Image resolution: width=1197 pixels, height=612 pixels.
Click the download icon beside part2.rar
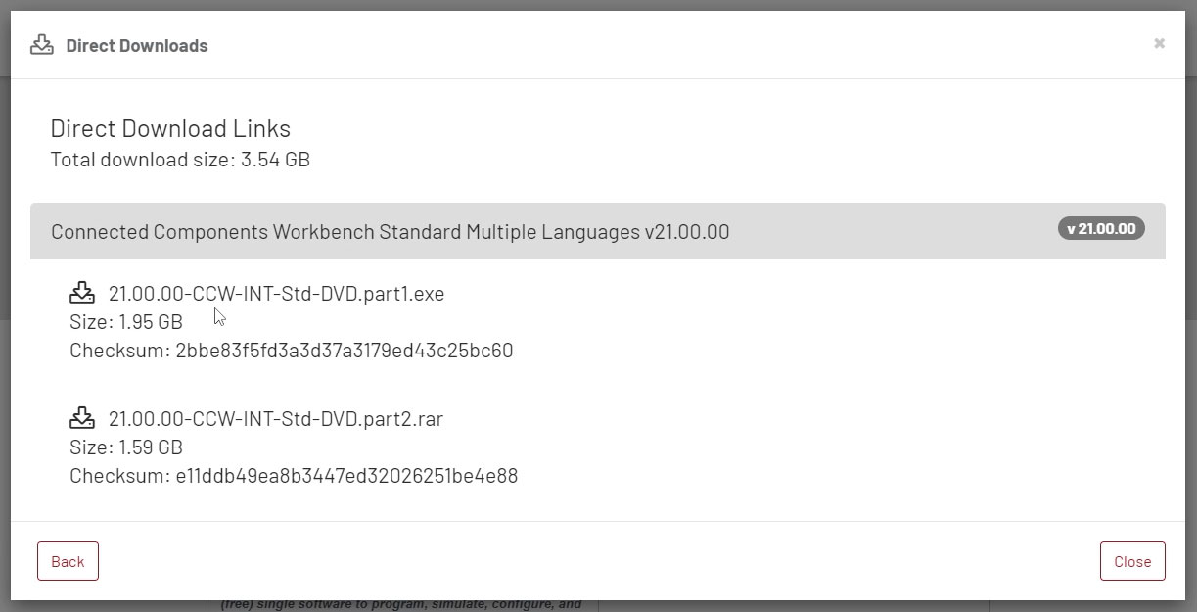click(x=82, y=418)
